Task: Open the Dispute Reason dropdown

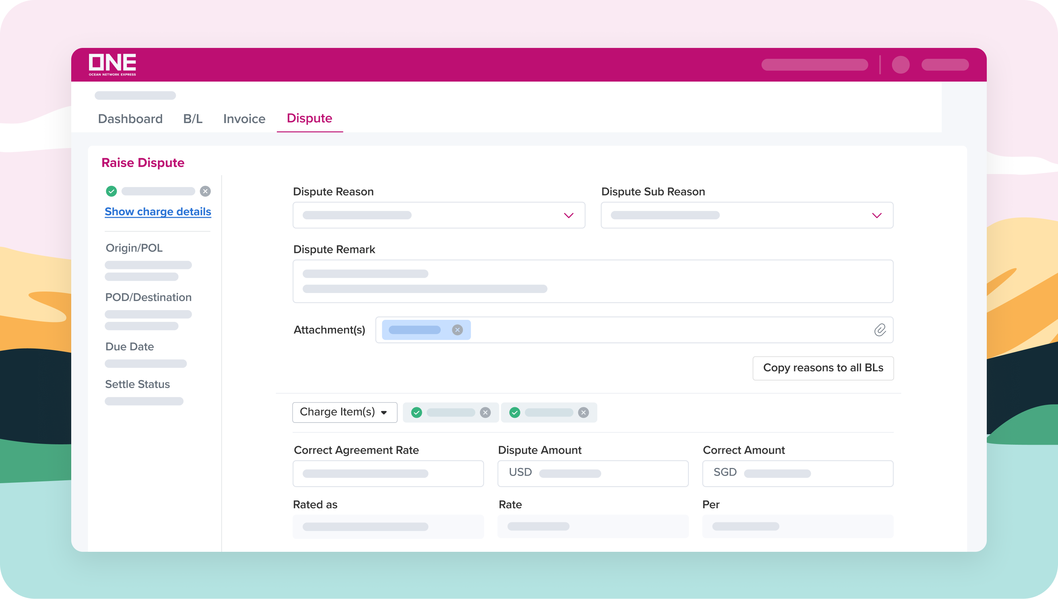Action: click(439, 215)
